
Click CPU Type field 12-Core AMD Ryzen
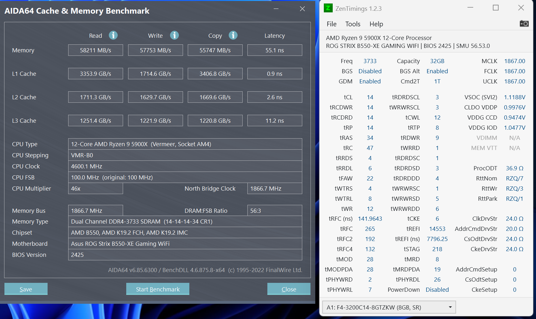pyautogui.click(x=185, y=144)
